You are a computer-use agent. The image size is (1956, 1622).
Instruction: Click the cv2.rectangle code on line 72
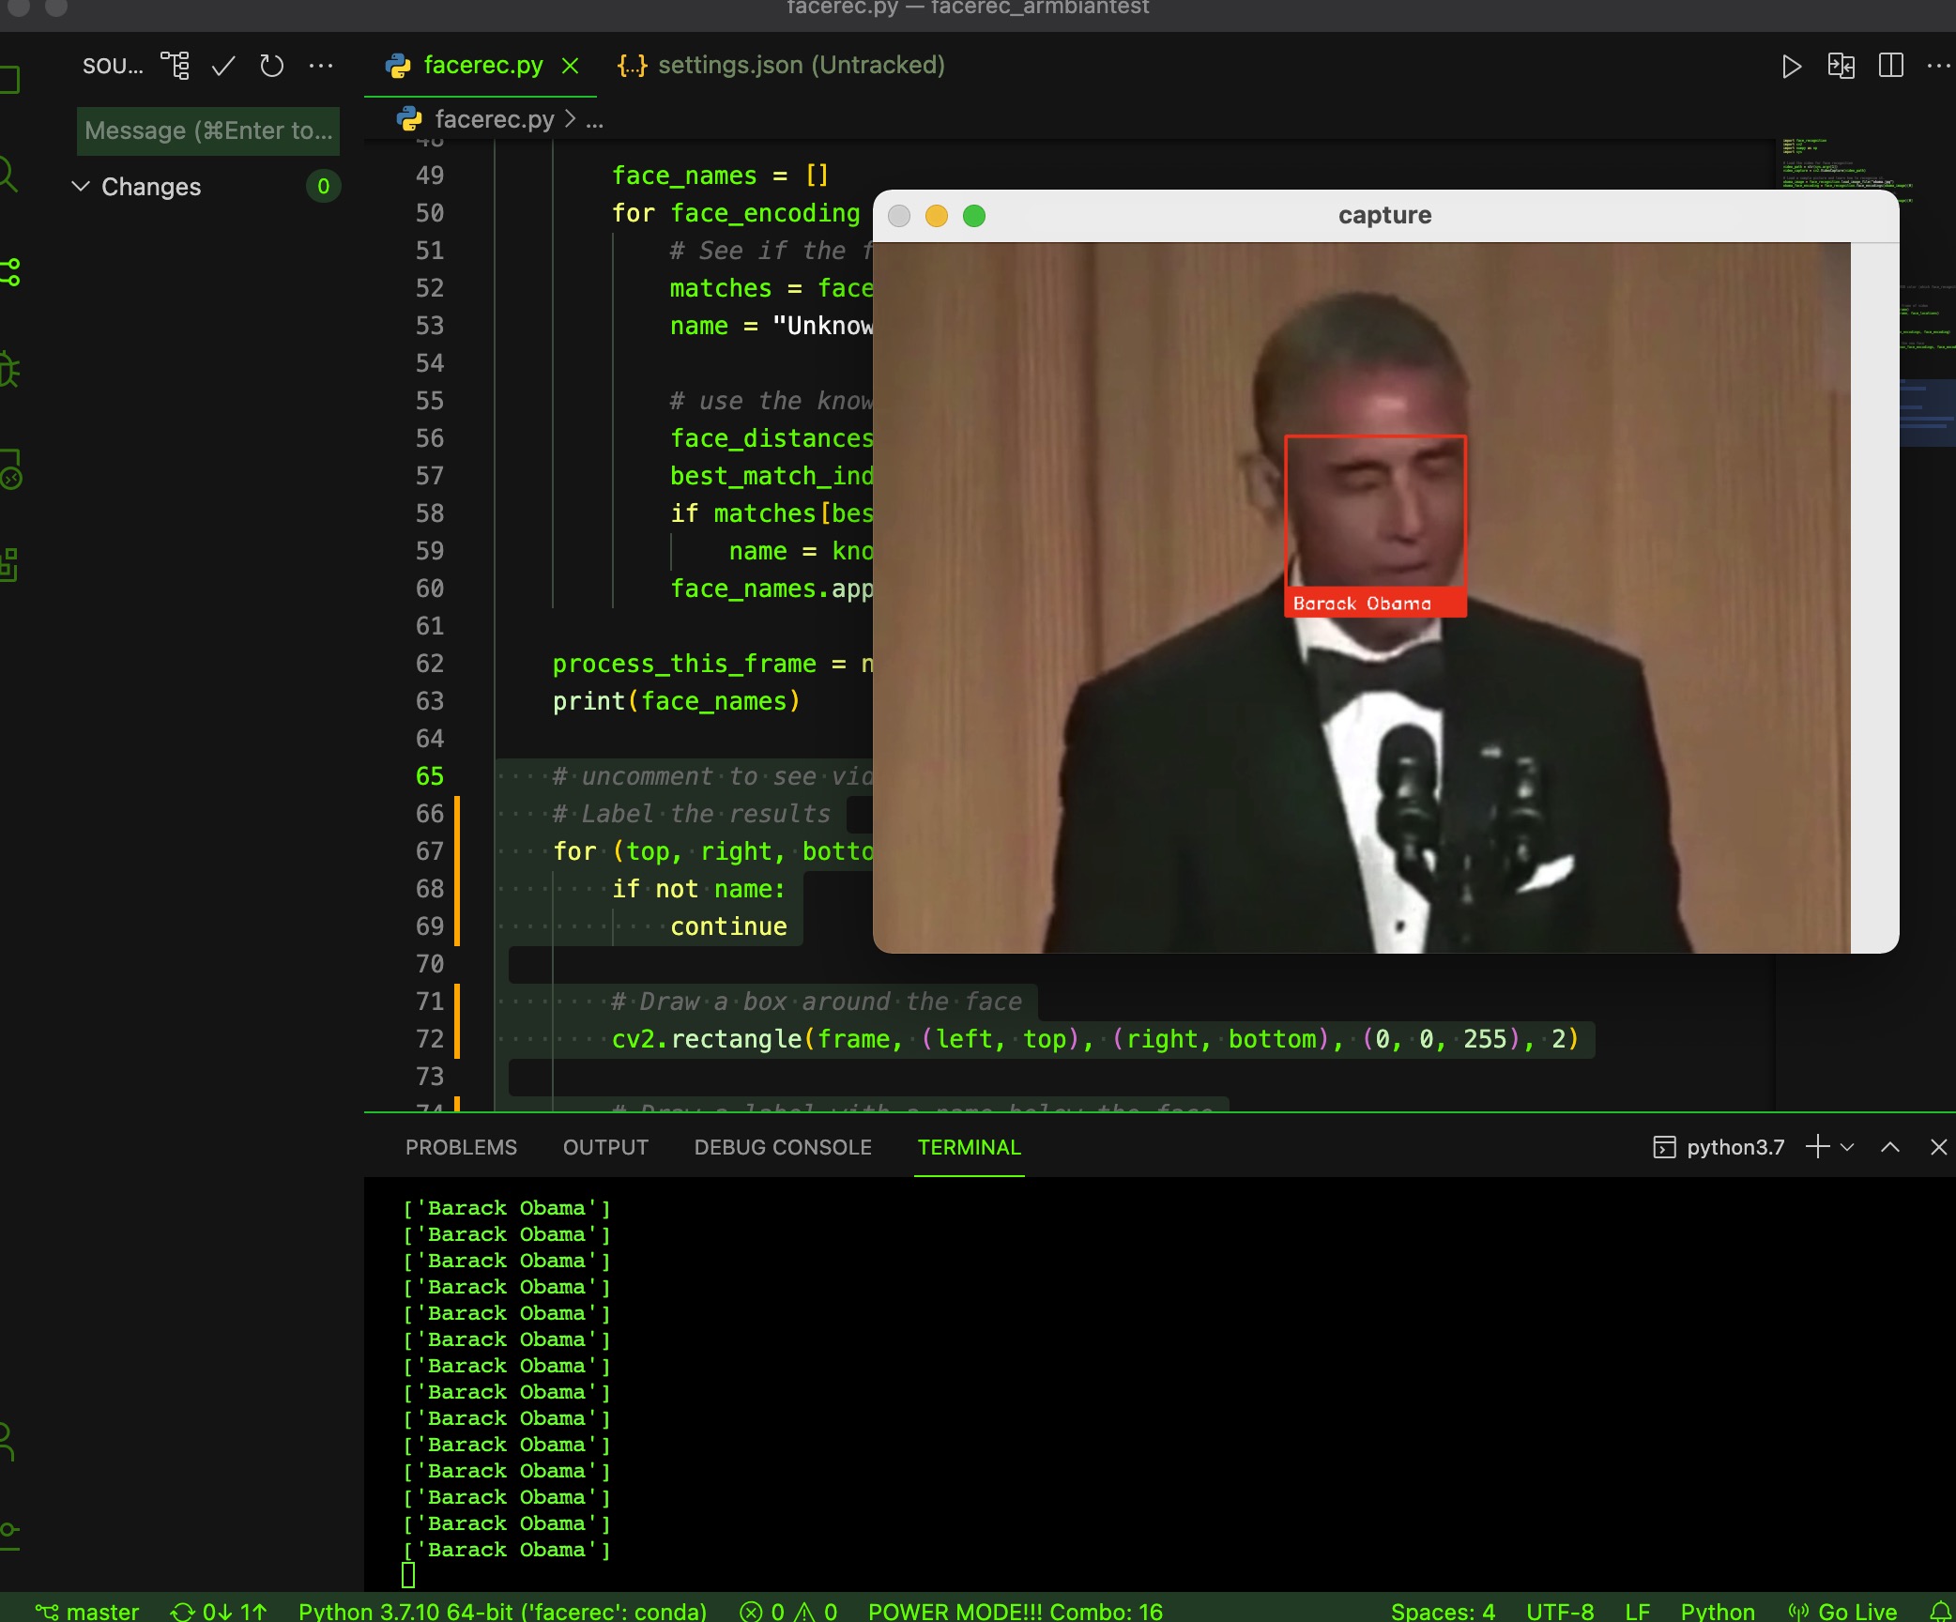(x=1095, y=1039)
